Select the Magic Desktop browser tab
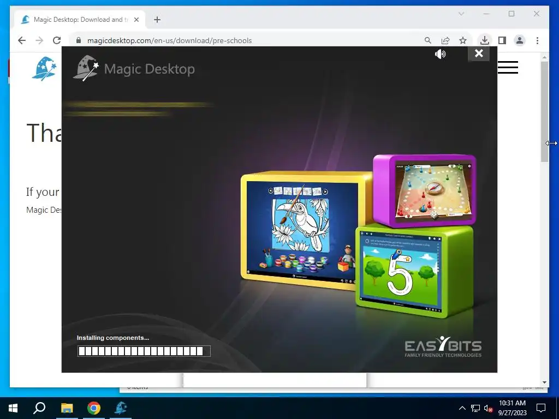Screen dimensions: 559x419 (x=80, y=20)
